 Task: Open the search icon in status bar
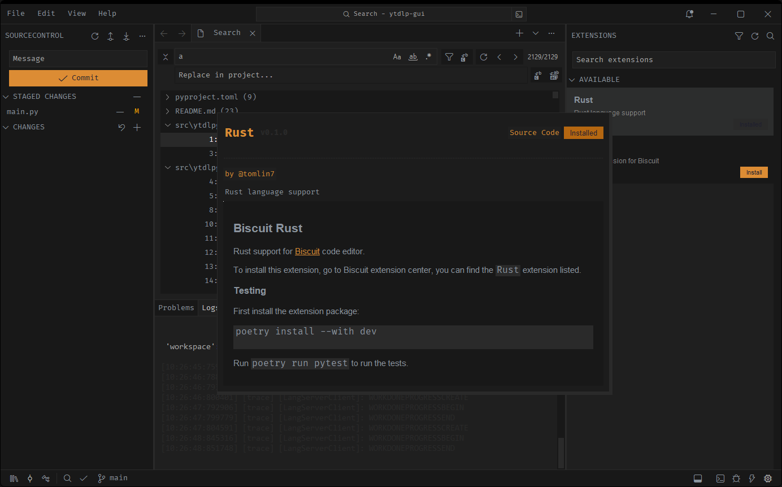pos(67,479)
